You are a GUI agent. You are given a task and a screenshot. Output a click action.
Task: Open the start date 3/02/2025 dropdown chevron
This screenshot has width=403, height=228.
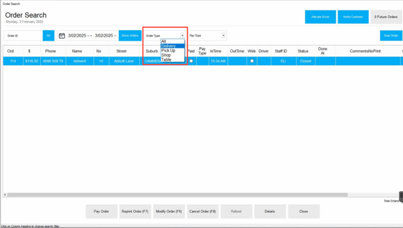88,35
